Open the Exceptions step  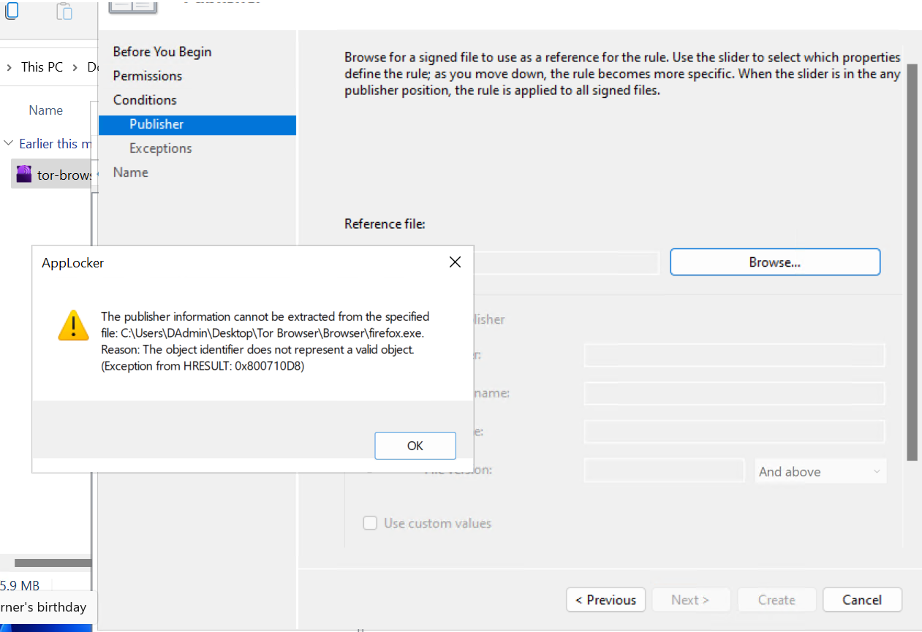[x=160, y=148]
